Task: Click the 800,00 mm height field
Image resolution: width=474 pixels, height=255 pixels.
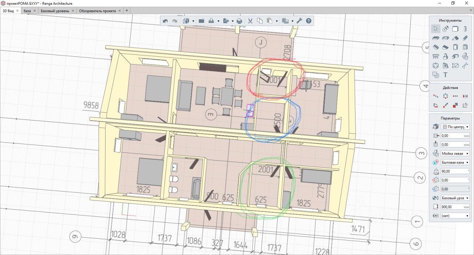Action: tap(455, 207)
